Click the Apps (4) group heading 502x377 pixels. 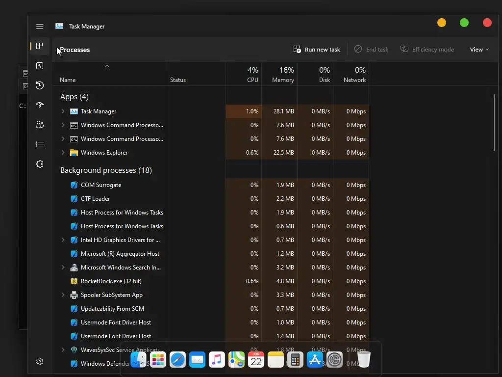(75, 97)
